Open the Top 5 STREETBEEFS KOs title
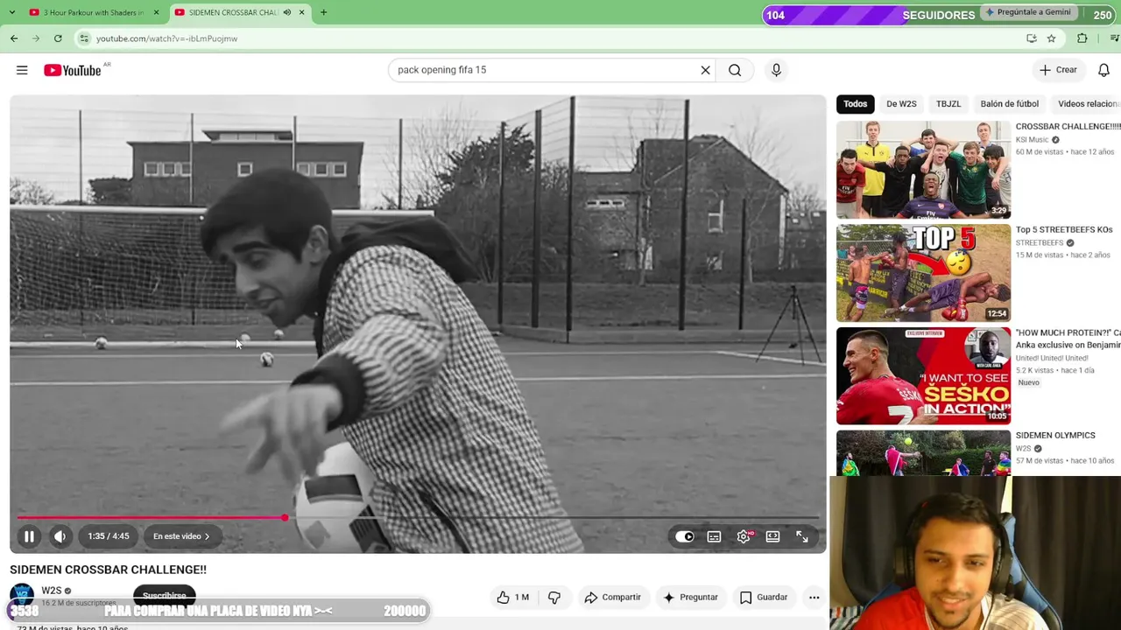 1064,230
